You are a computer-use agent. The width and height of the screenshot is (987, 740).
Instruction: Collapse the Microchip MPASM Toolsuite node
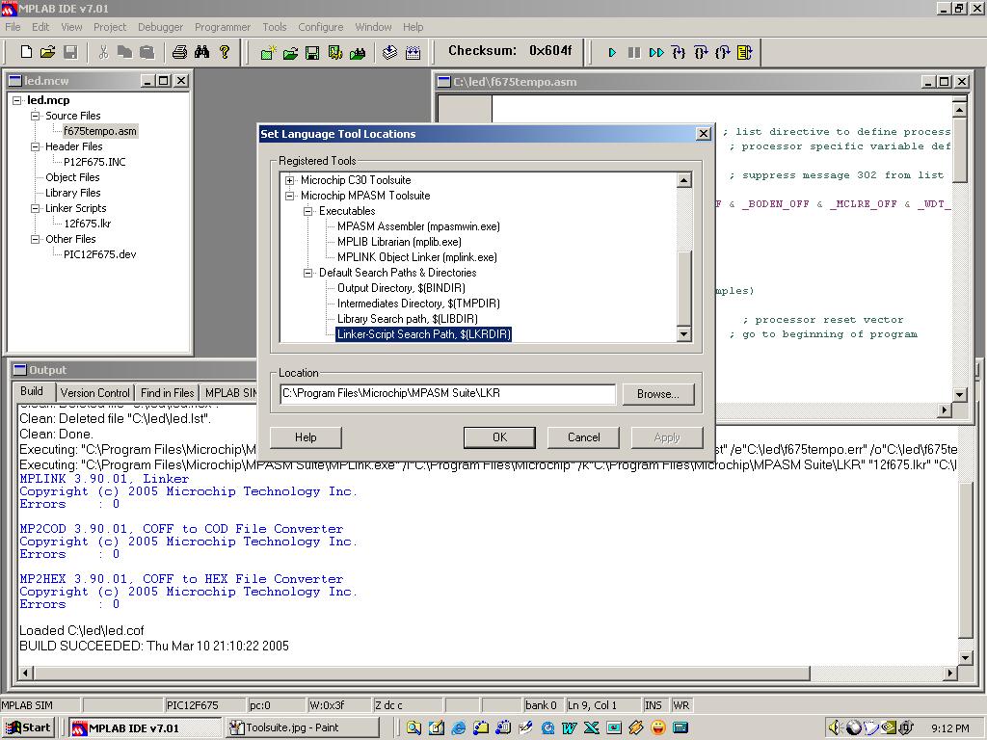(290, 196)
